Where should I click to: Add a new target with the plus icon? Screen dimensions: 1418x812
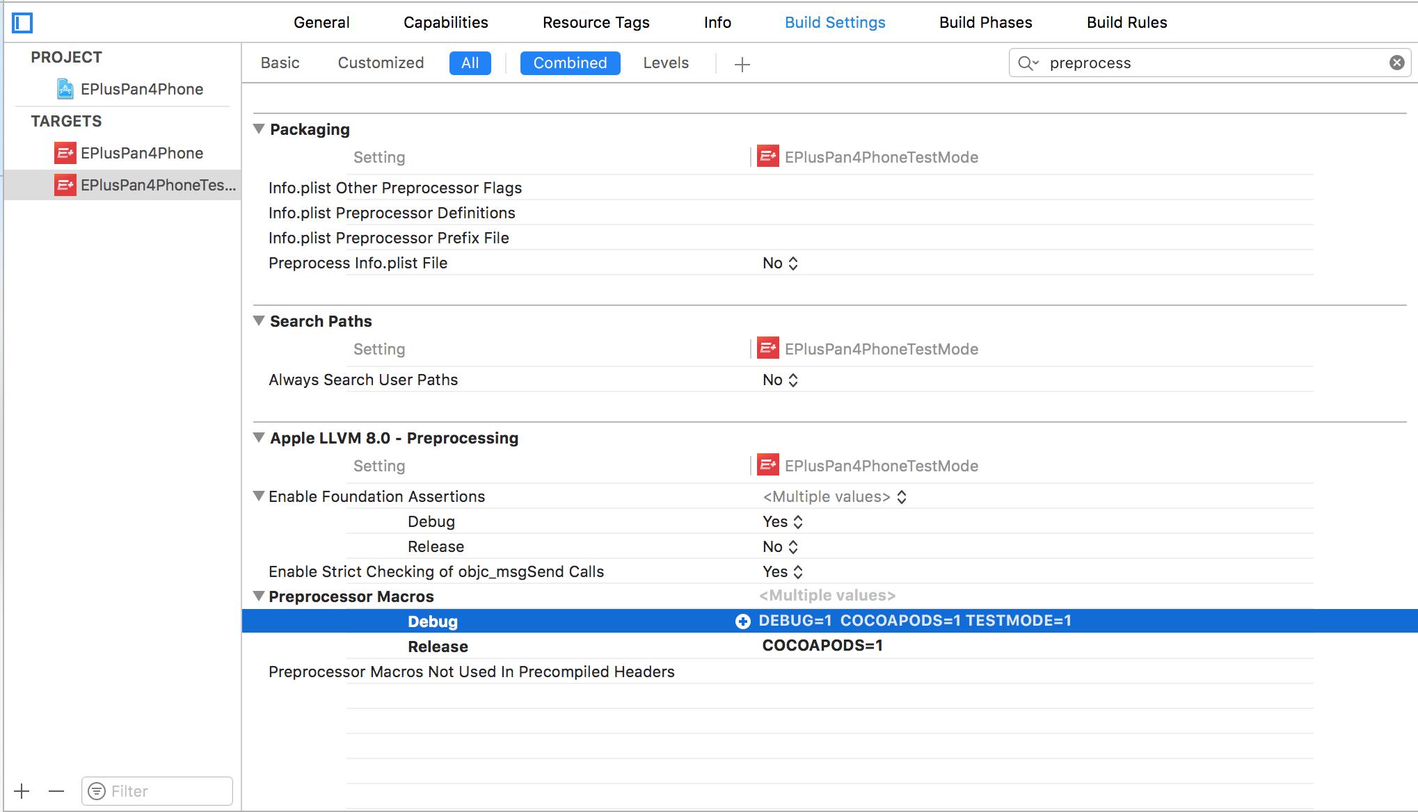[22, 791]
